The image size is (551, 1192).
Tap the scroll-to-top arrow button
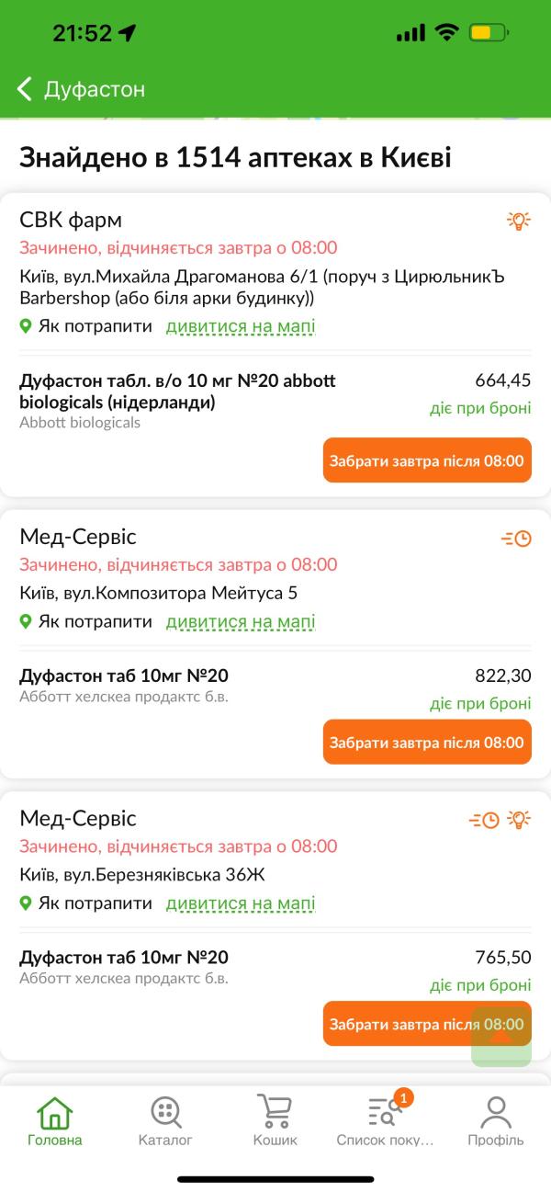tap(501, 1037)
